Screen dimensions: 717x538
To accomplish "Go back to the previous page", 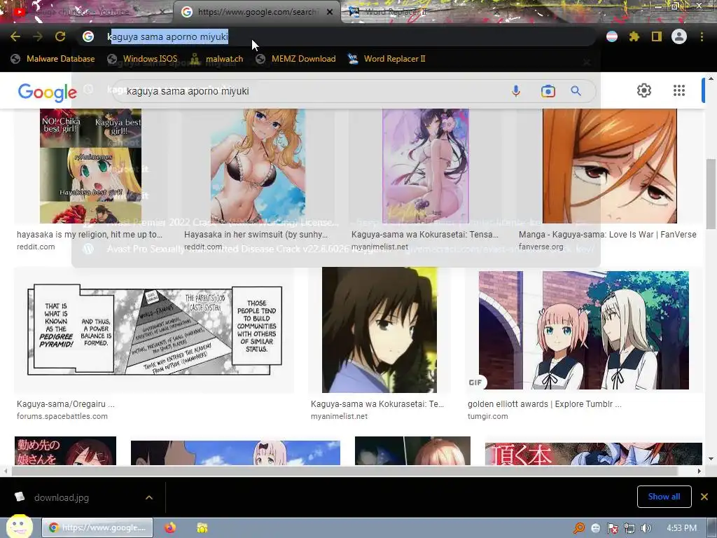I will 15,36.
